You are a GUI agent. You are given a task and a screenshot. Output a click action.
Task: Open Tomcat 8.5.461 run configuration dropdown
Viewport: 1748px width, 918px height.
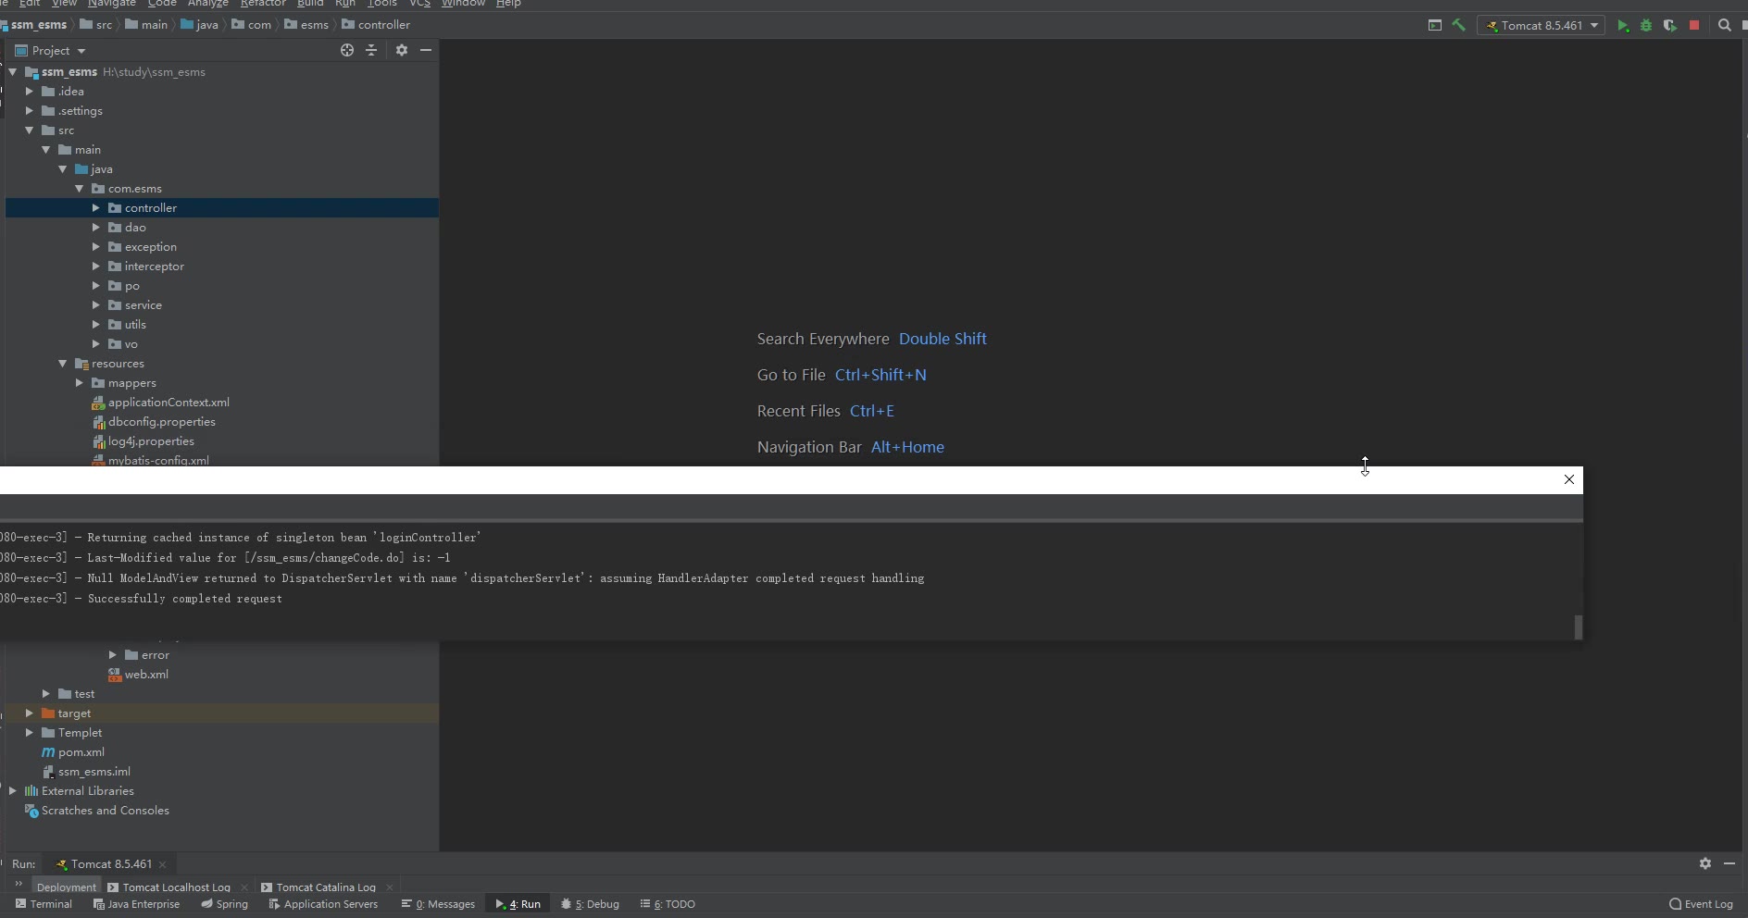coord(1542,26)
